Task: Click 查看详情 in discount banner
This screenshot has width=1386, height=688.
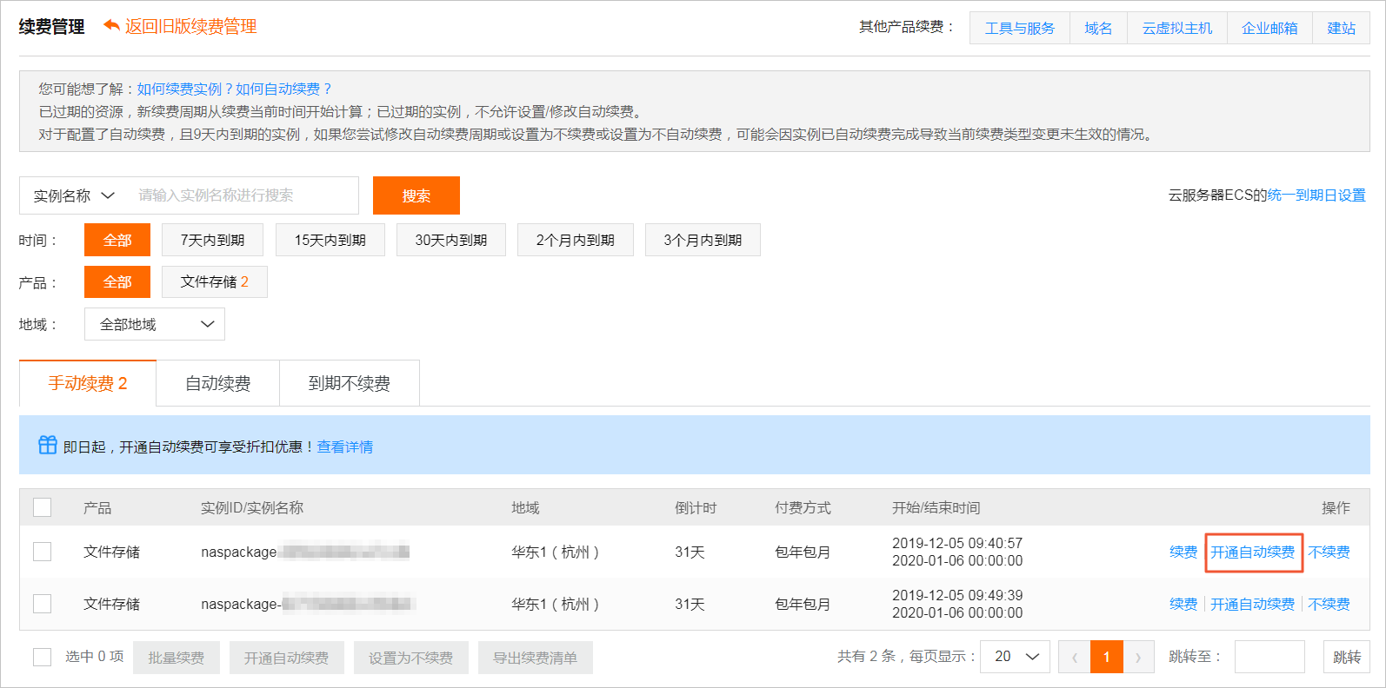Action: click(x=345, y=447)
